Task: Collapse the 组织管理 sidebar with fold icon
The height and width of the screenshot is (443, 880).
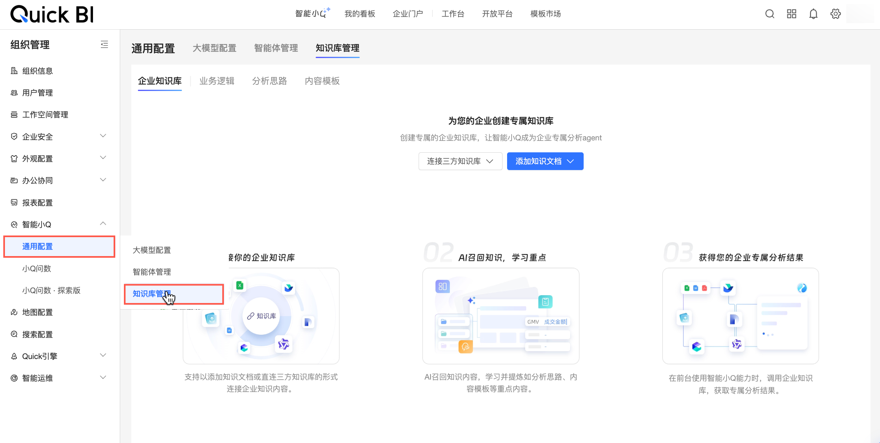Action: point(105,44)
